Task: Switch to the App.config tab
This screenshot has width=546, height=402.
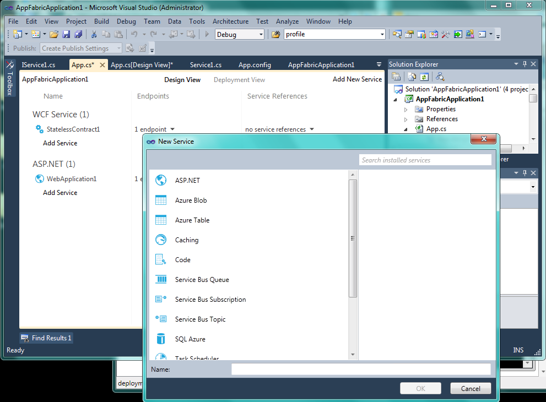Action: coord(255,65)
